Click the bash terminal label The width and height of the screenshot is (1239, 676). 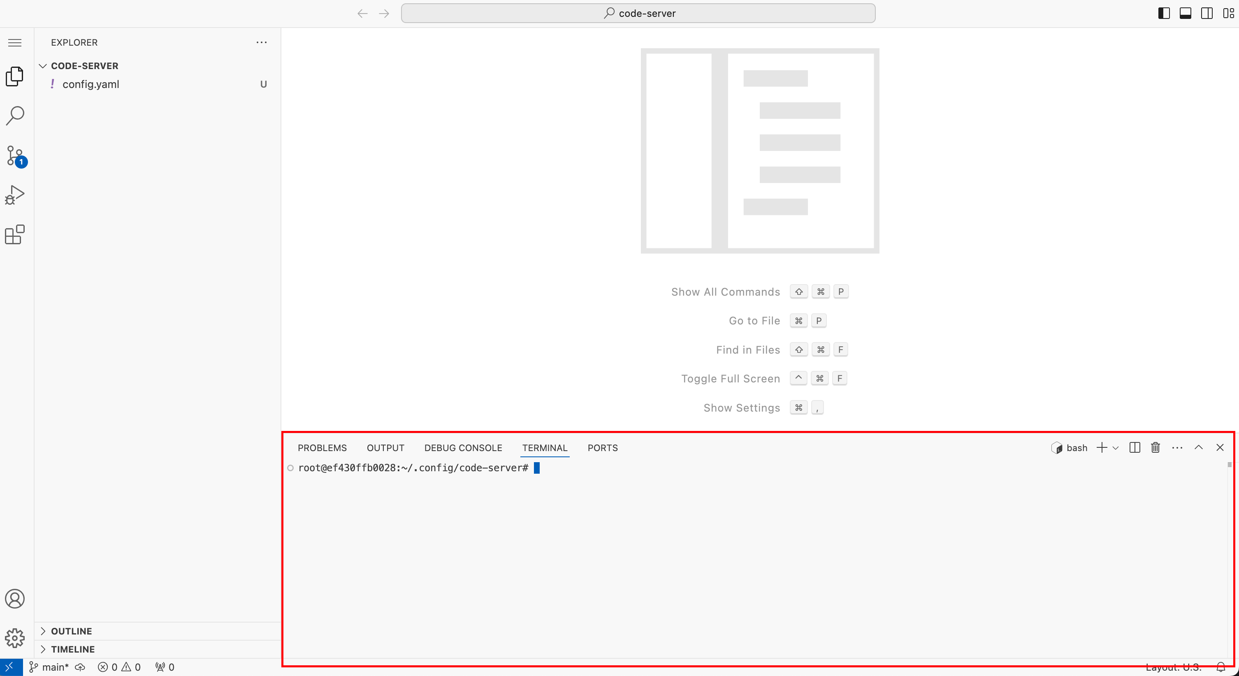pos(1070,448)
